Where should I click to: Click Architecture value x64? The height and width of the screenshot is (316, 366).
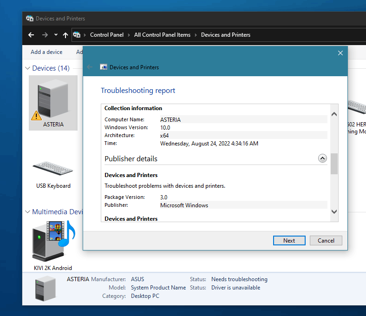tap(164, 136)
